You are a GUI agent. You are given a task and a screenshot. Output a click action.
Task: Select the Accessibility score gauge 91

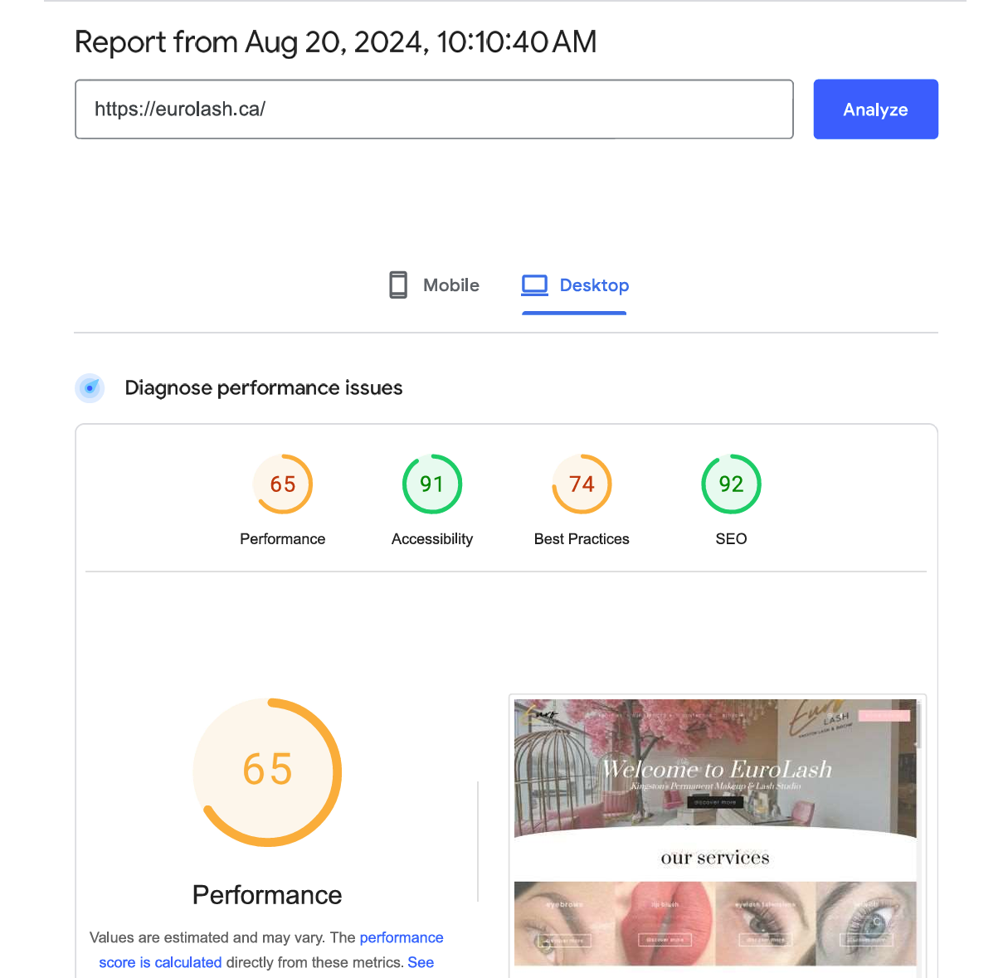pyautogui.click(x=432, y=484)
